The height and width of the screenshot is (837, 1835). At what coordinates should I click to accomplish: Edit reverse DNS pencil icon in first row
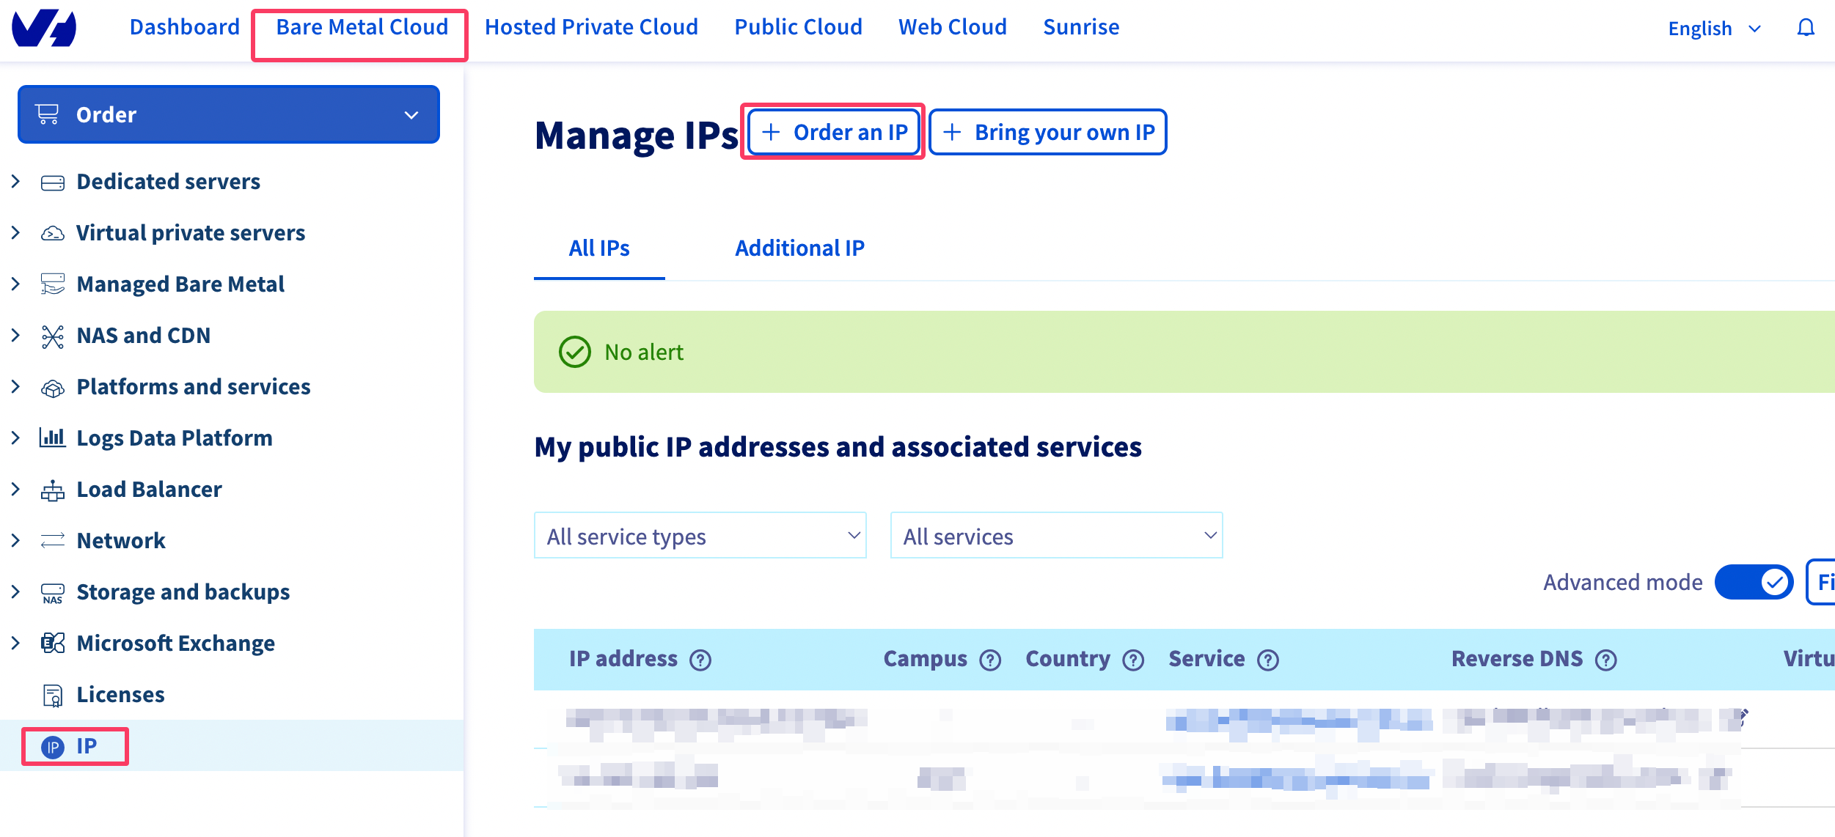(x=1742, y=716)
